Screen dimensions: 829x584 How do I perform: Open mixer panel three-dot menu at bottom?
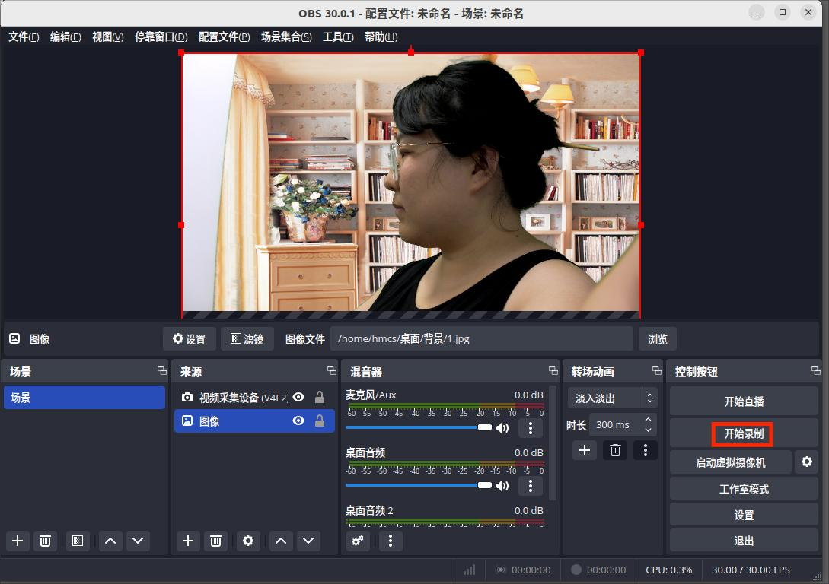pyautogui.click(x=391, y=541)
